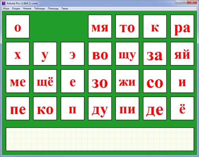Open the Таблицы menu
This screenshot has width=199, height=157.
pos(39,9)
